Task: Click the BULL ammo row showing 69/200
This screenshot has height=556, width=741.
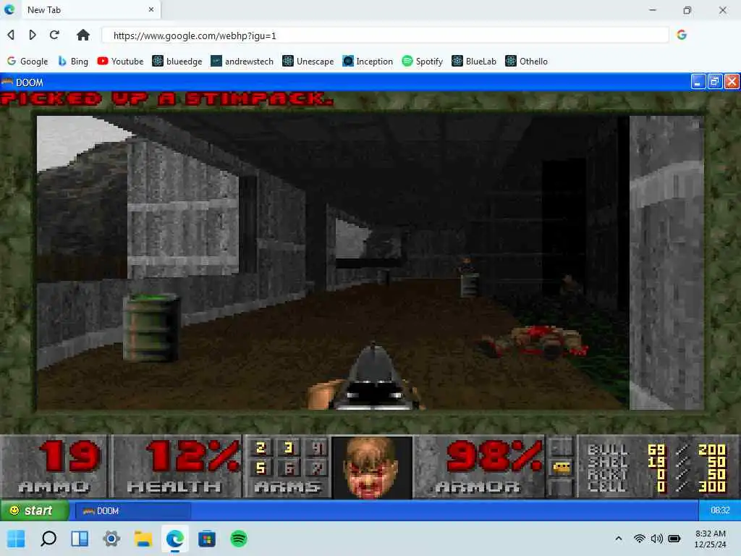Action: tap(656, 449)
